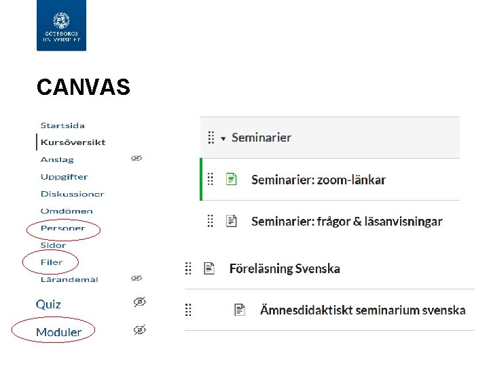489x366 pixels.
Task: Toggle the hidden-eye icon beside Moduler
Action: (139, 330)
